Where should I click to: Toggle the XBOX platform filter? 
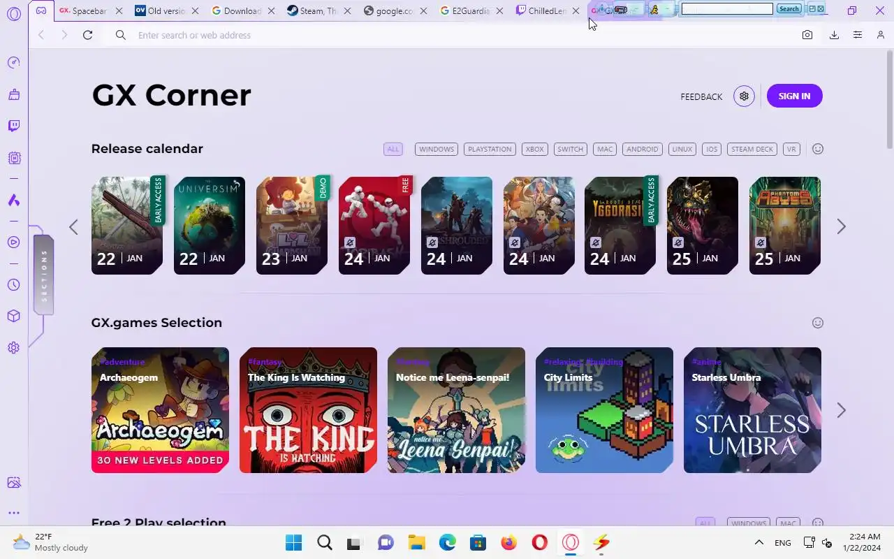pos(535,149)
